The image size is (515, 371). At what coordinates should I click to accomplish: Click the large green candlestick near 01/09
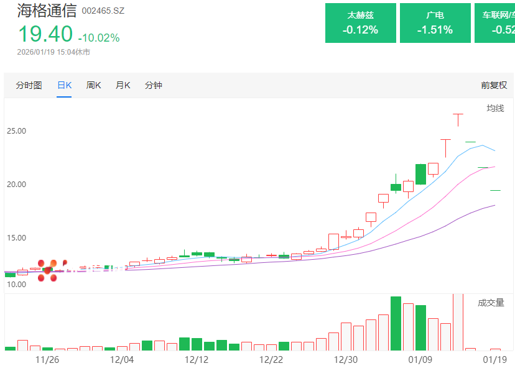pos(420,174)
